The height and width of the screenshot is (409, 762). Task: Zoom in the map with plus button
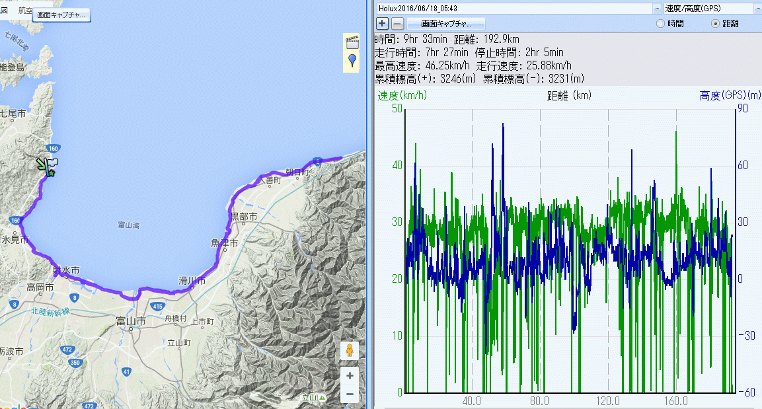(349, 376)
